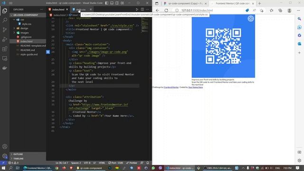This screenshot has height=171, width=304.
Task: Open a new browser tab
Action: click(x=260, y=3)
